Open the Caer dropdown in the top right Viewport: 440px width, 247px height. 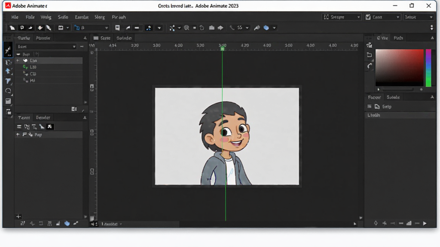(x=383, y=17)
